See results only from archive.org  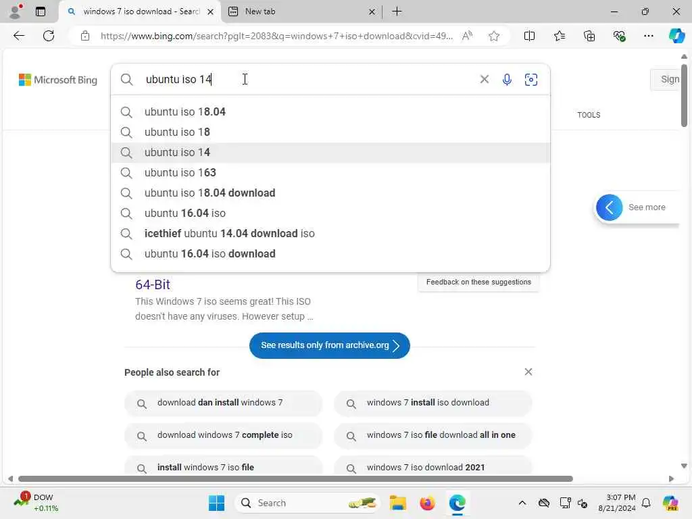pyautogui.click(x=329, y=345)
